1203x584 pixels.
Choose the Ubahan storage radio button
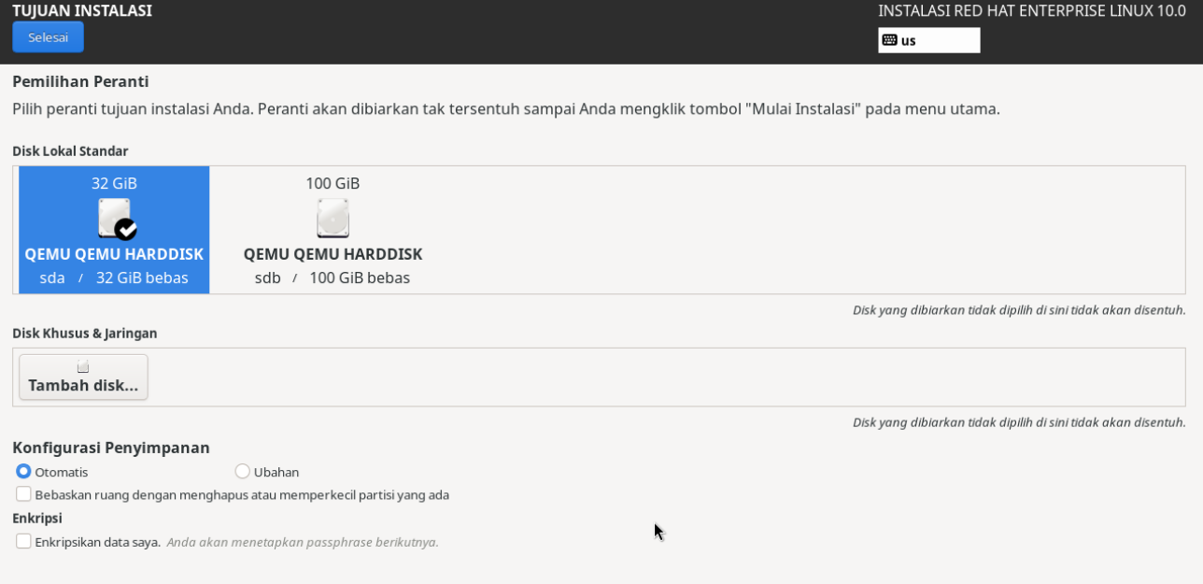pos(243,472)
